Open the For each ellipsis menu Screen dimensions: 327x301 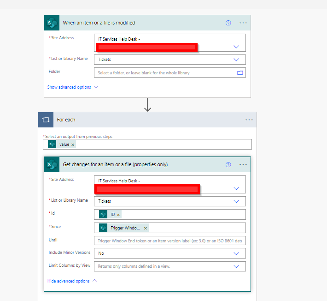(x=249, y=120)
